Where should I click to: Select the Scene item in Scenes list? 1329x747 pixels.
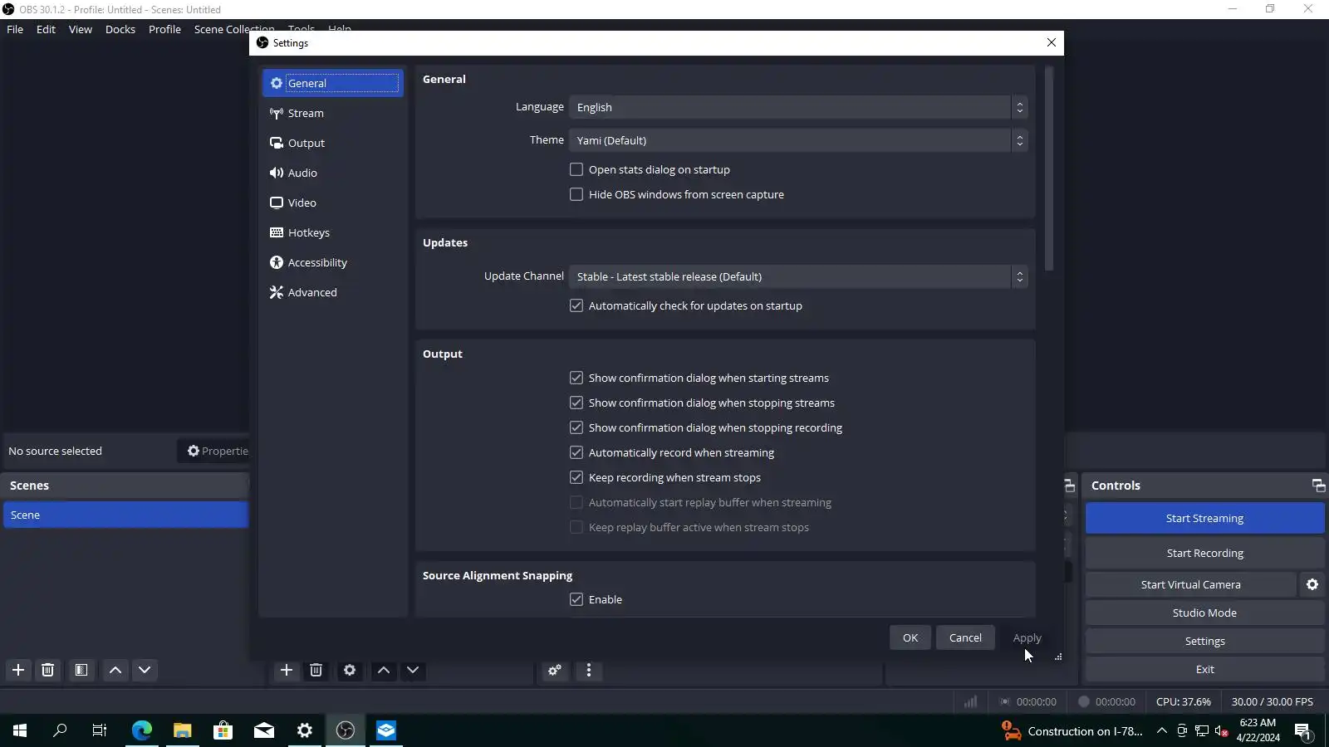click(125, 515)
